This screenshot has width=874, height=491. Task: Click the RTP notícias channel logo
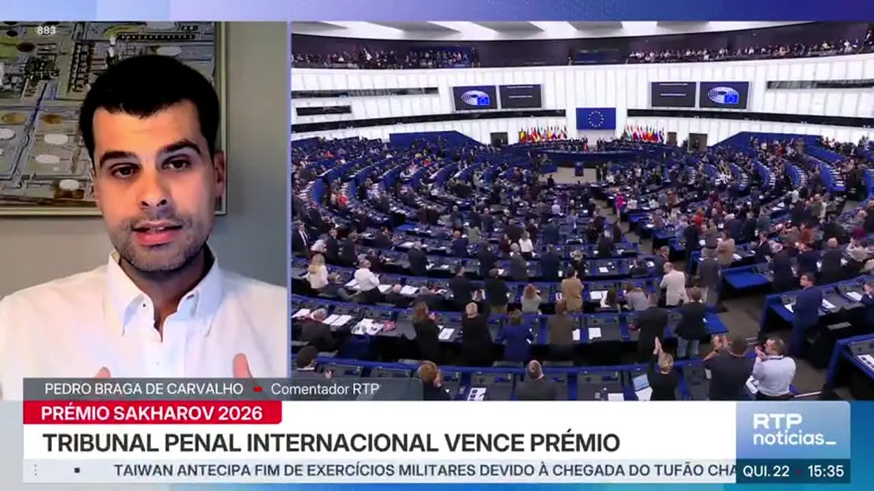(x=793, y=430)
